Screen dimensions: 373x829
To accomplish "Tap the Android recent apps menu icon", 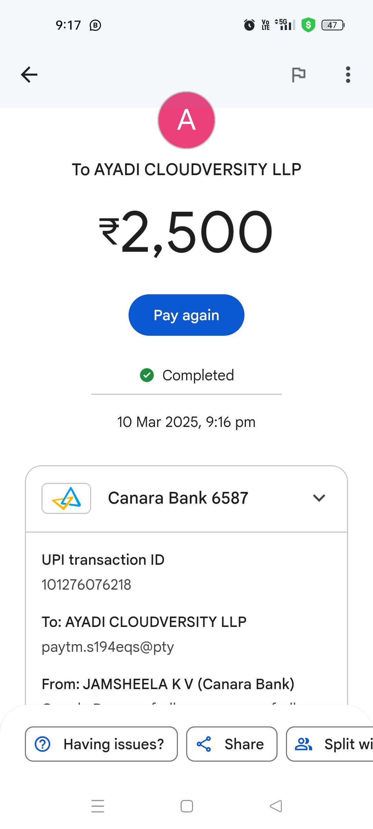I will click(98, 806).
